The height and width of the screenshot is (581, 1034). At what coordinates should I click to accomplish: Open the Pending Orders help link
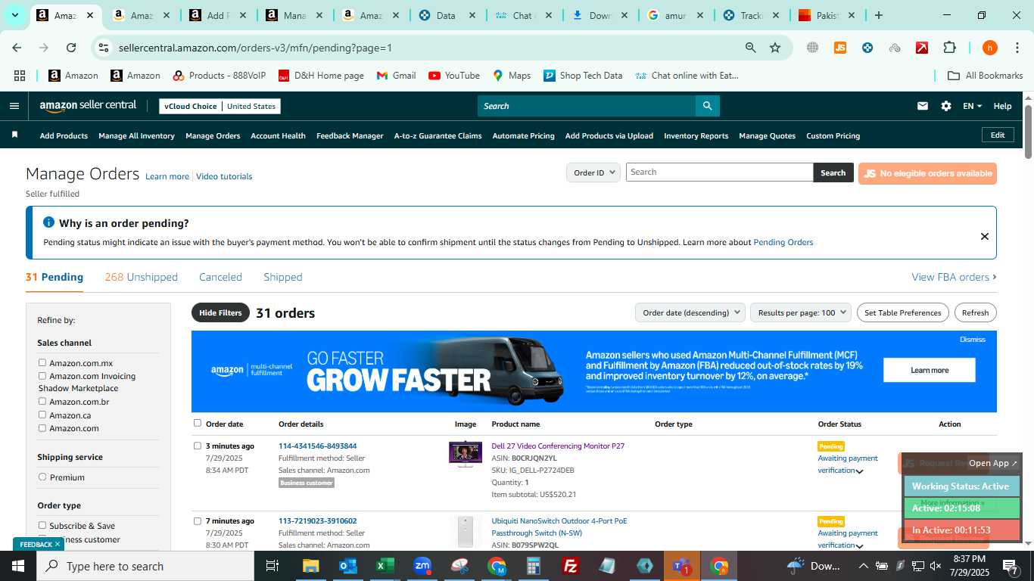tap(783, 243)
